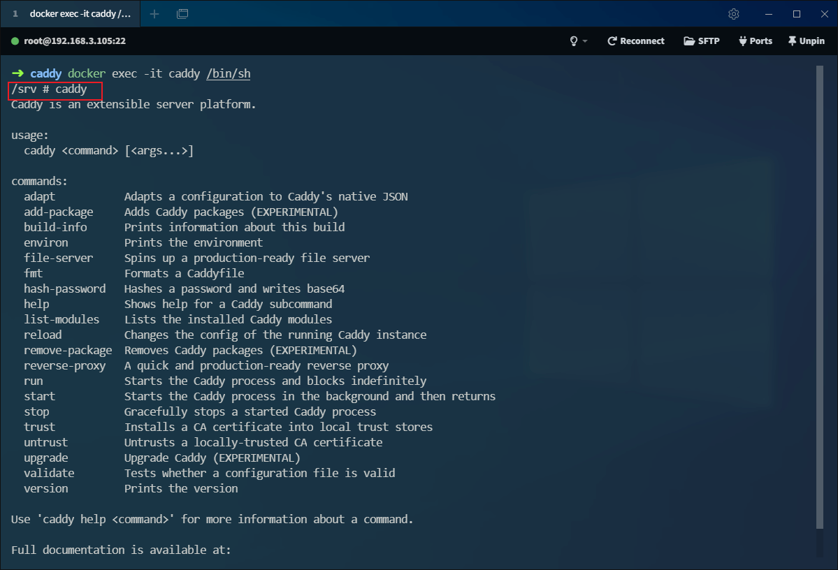The image size is (838, 570).
Task: Click the 'remove-package' command name
Action: point(68,351)
